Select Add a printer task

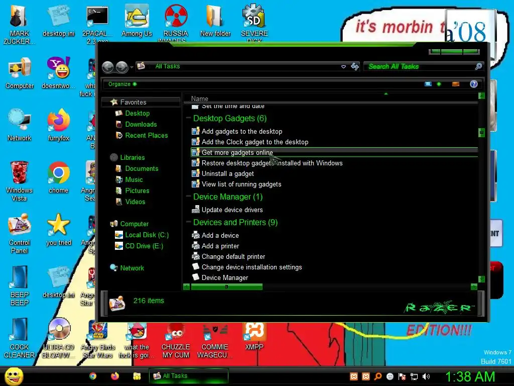click(x=220, y=246)
